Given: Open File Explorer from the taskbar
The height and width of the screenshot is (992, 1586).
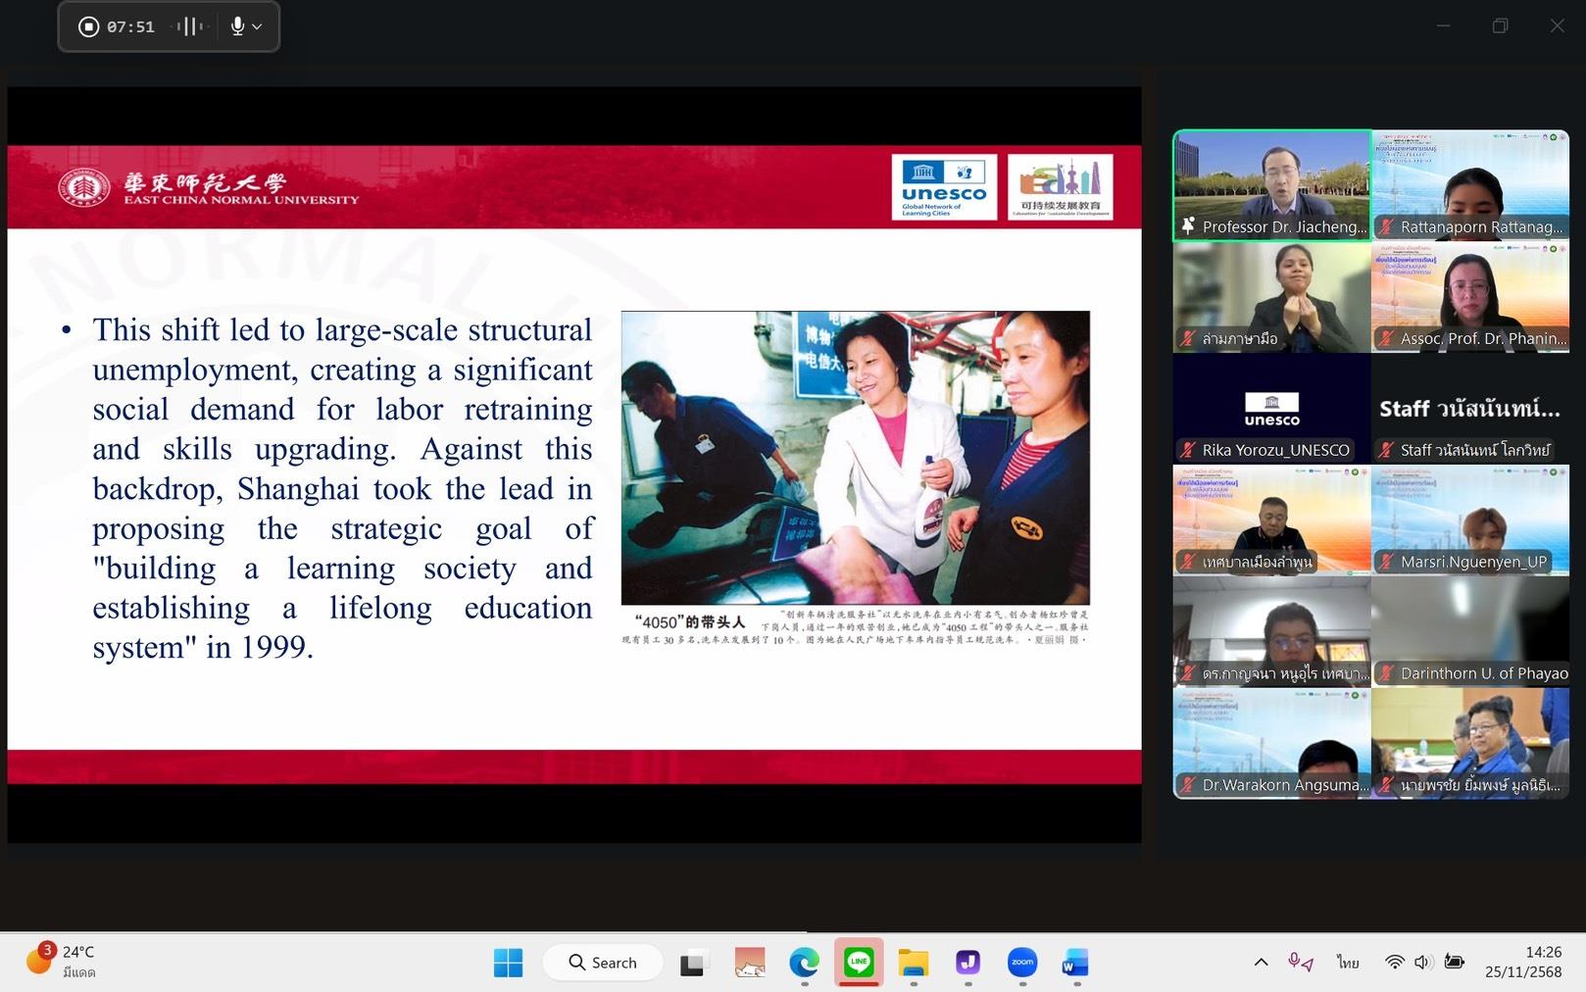Looking at the screenshot, I should coord(913,963).
